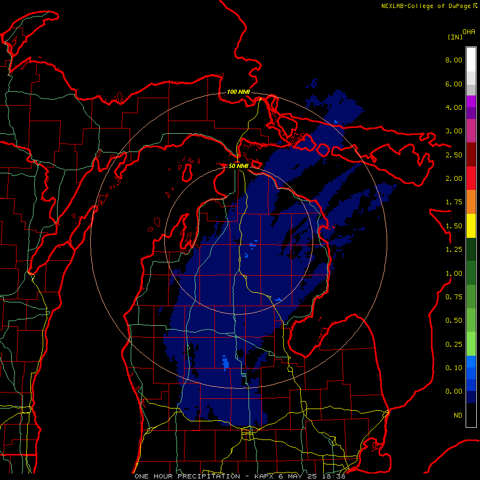Click the 0.10 legend value
This screenshot has width=480, height=480.
(x=454, y=368)
